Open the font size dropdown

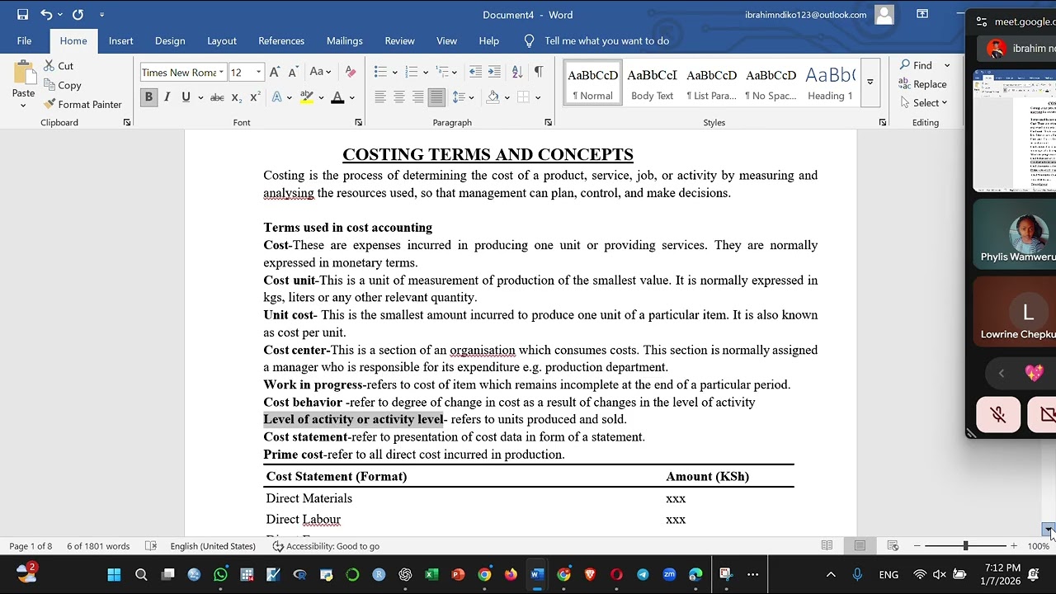258,73
